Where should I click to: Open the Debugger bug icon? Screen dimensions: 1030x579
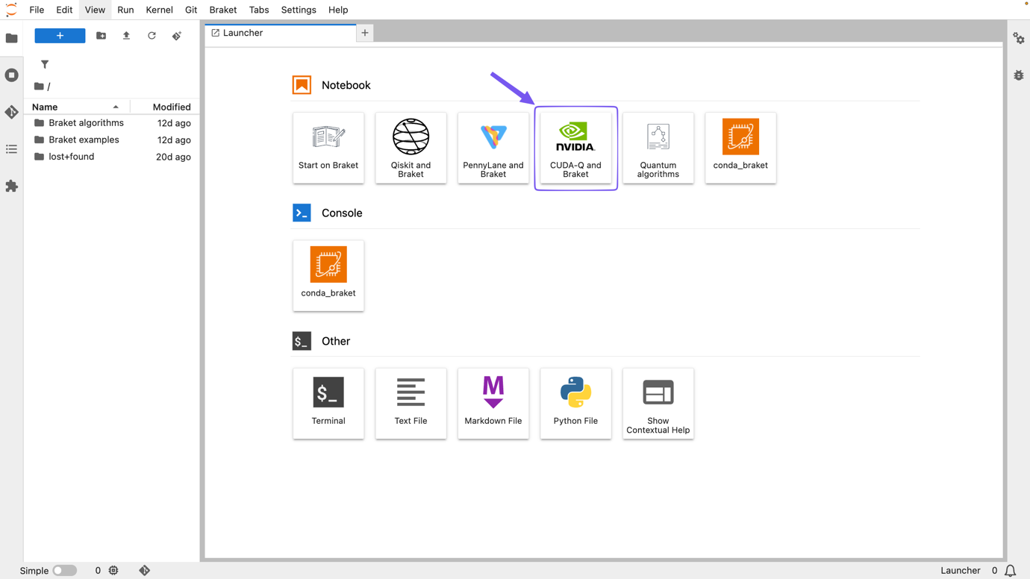click(1019, 75)
